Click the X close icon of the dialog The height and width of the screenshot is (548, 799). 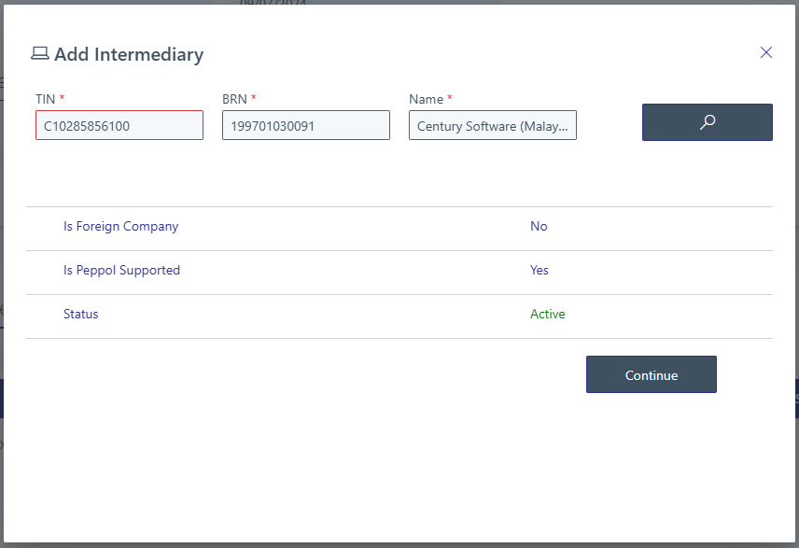point(766,52)
